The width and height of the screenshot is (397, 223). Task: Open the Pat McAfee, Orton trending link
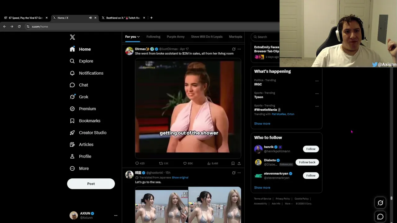[x=283, y=114]
